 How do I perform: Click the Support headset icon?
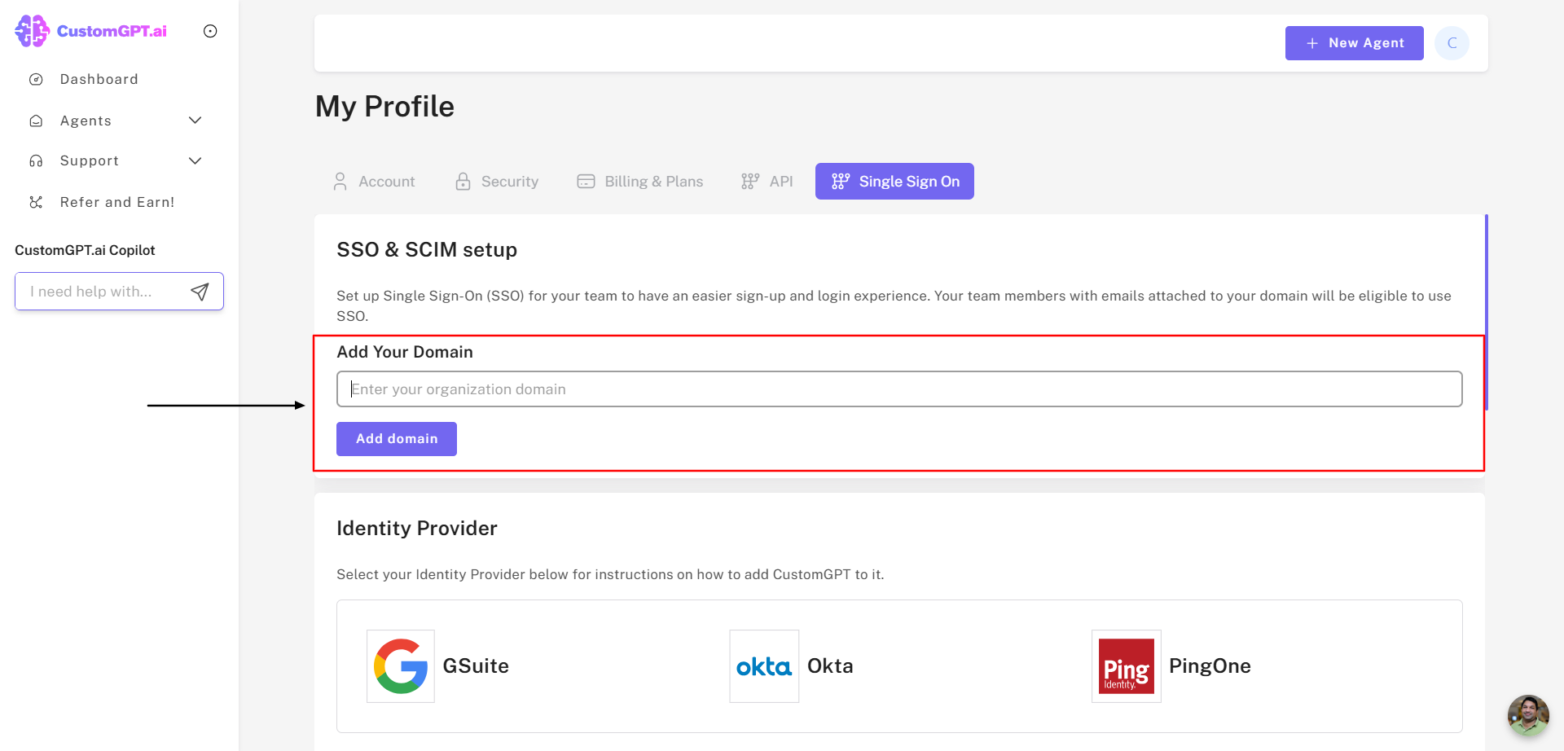click(36, 161)
